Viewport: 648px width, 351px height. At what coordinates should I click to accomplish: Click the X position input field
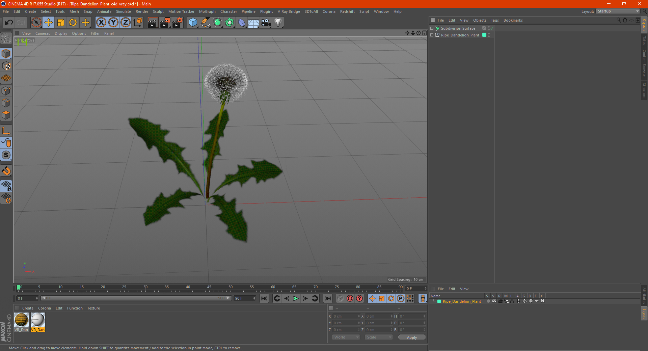346,316
